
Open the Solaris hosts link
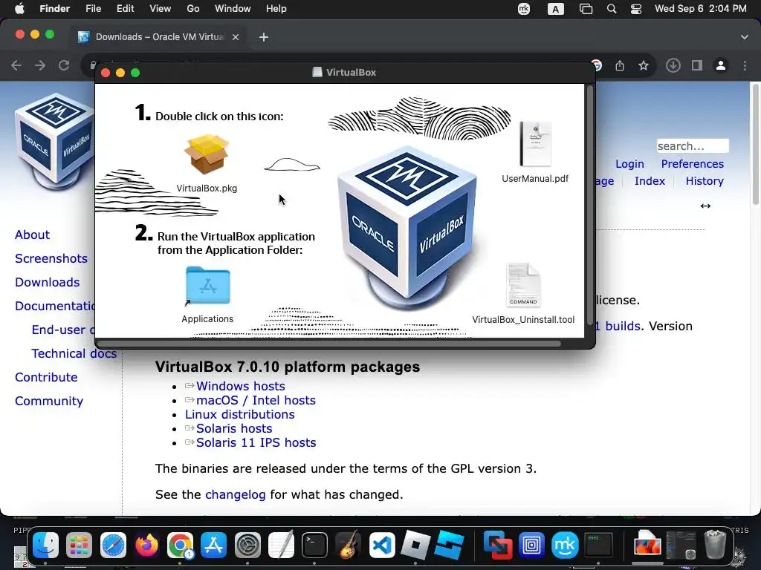234,428
